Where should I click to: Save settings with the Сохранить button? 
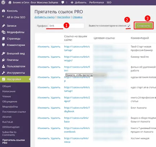coord(144,26)
